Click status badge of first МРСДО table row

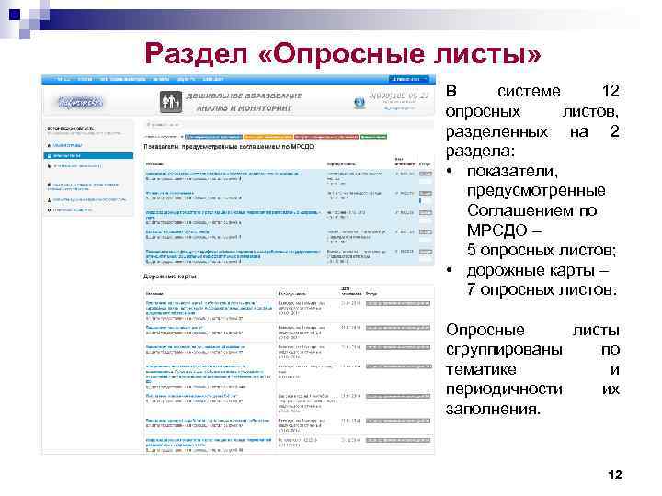tap(426, 174)
